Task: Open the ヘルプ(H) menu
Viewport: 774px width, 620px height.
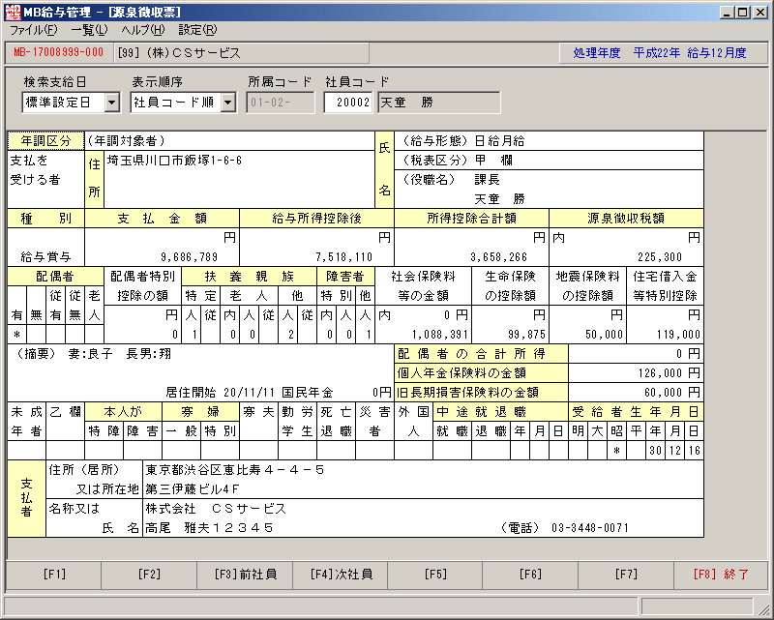Action: coord(143,30)
